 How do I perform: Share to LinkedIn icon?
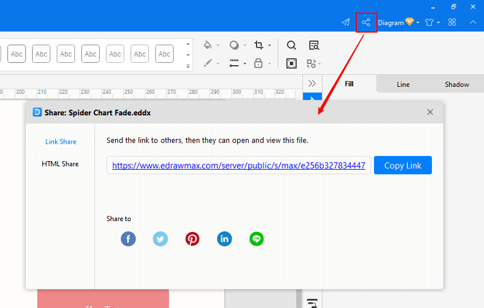coord(224,239)
